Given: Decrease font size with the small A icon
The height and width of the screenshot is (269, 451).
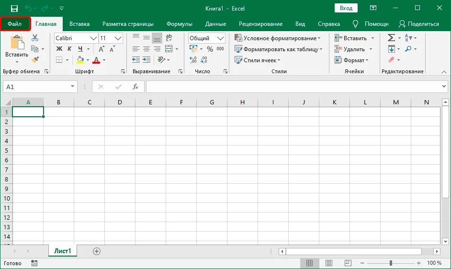Looking at the screenshot, I should click(x=112, y=49).
